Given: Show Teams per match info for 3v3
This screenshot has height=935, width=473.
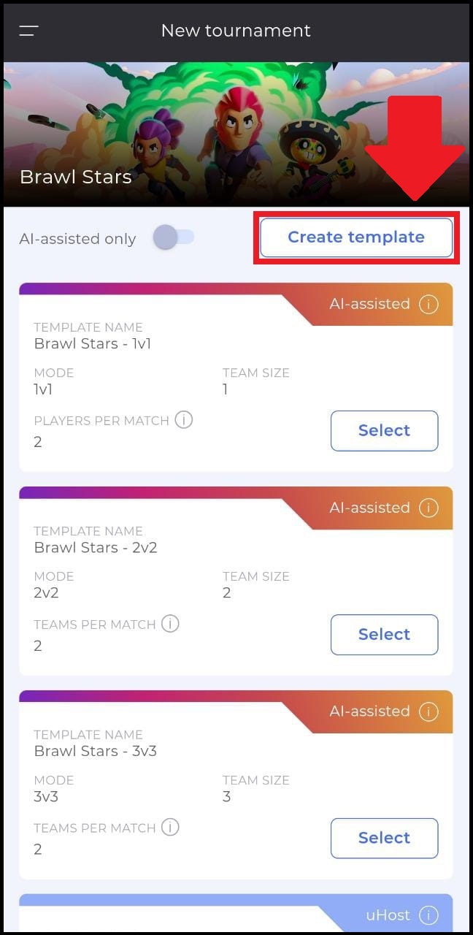Looking at the screenshot, I should 170,828.
